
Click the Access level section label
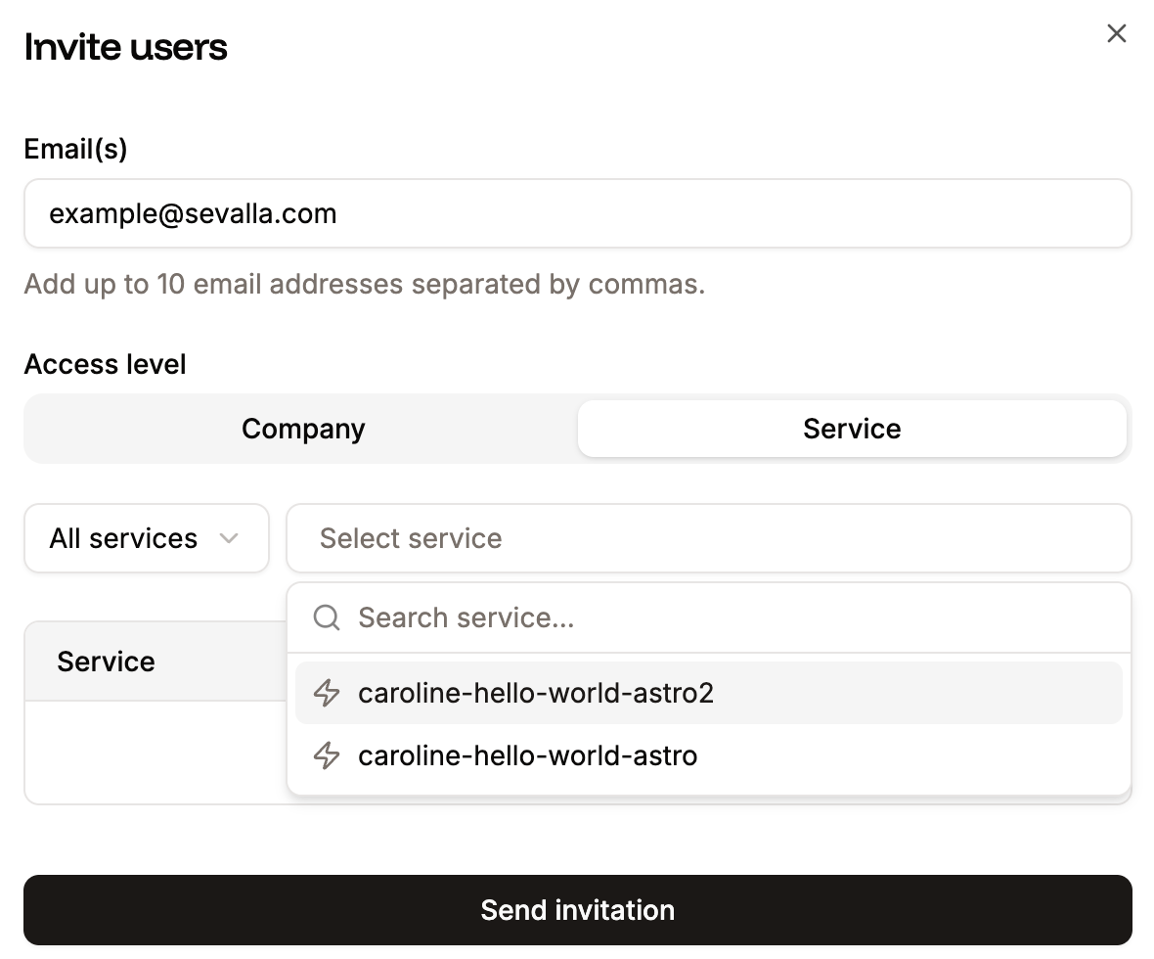point(105,363)
